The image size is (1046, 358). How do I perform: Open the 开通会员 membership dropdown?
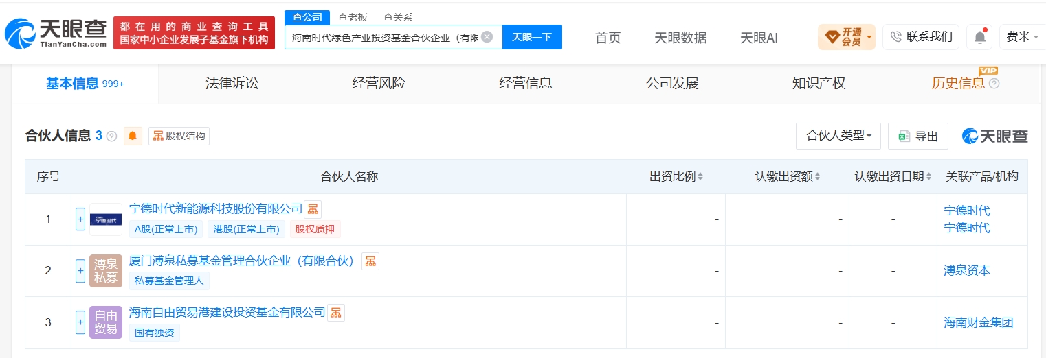847,37
